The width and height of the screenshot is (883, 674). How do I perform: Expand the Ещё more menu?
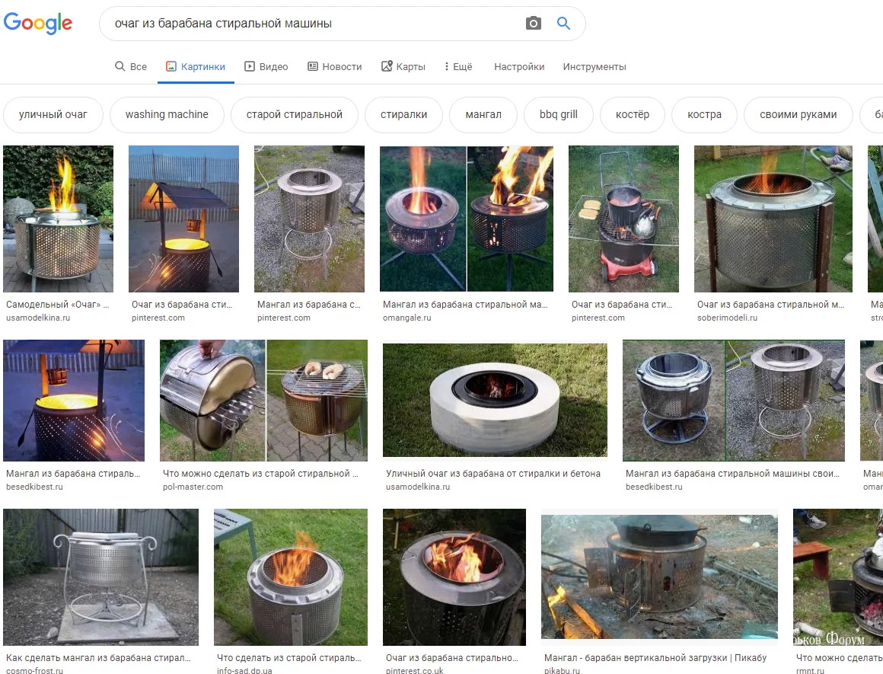pos(458,66)
